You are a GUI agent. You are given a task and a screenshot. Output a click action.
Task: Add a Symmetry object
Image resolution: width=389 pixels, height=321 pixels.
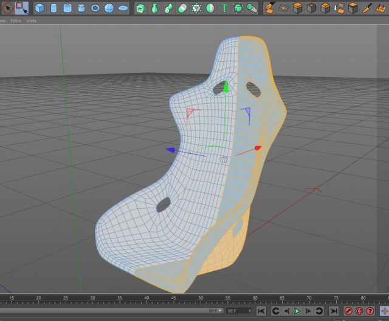(x=210, y=8)
